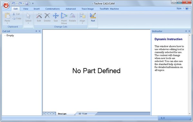Click the No Part Defined message
Viewport: 193px width, 122px height.
(x=96, y=71)
